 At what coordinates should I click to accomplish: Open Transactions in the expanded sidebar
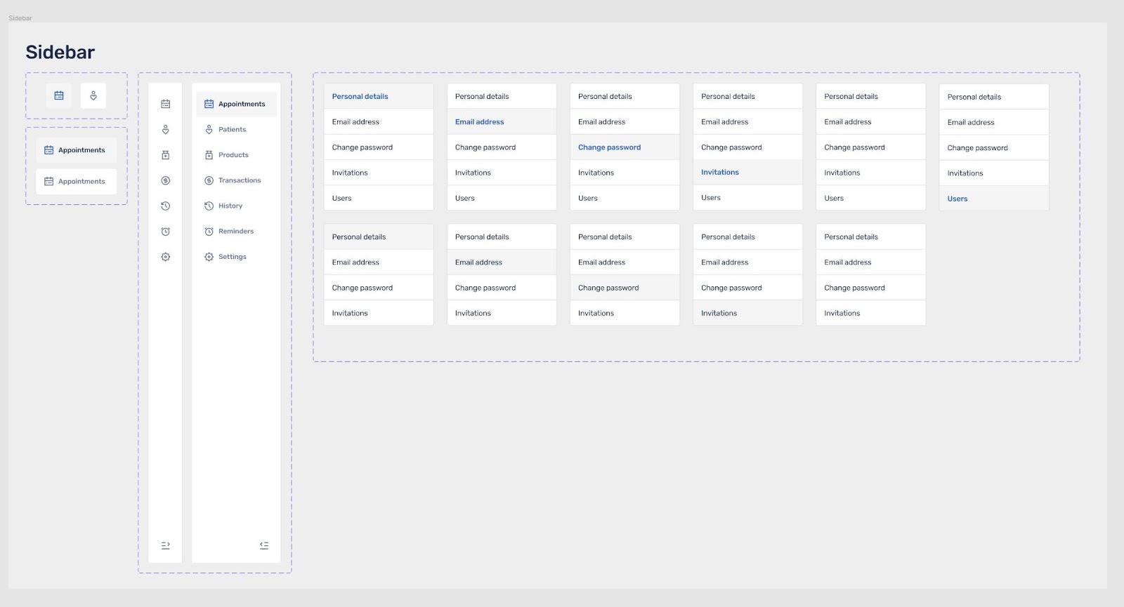(236, 180)
